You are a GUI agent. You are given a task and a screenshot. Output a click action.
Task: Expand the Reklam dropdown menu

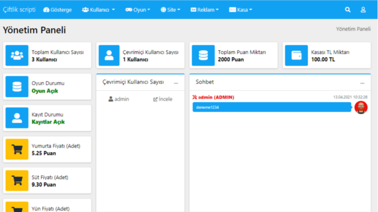pyautogui.click(x=205, y=10)
